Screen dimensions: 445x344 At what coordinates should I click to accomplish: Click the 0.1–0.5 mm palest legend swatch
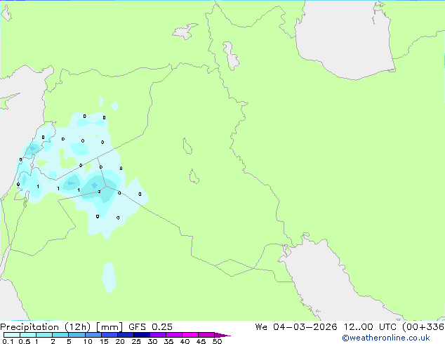[12, 335]
